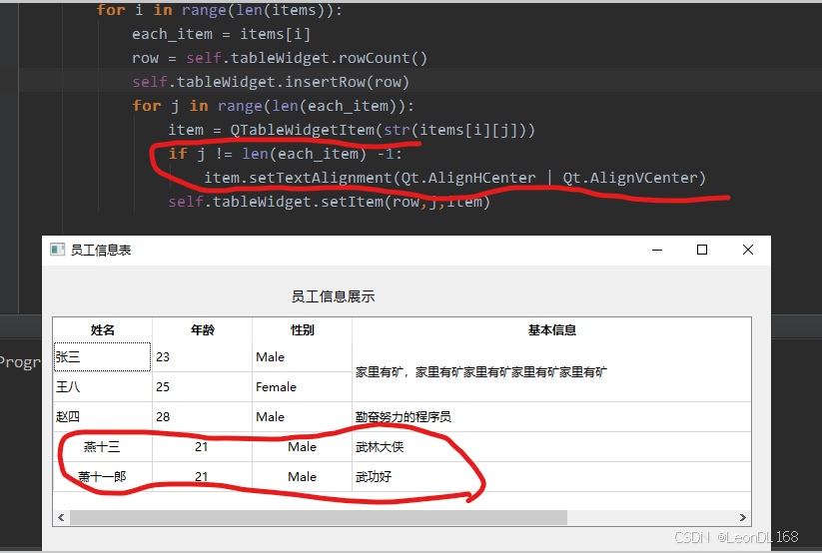Select the 萧十一郎 name cell
This screenshot has height=553, width=822.
tap(103, 476)
